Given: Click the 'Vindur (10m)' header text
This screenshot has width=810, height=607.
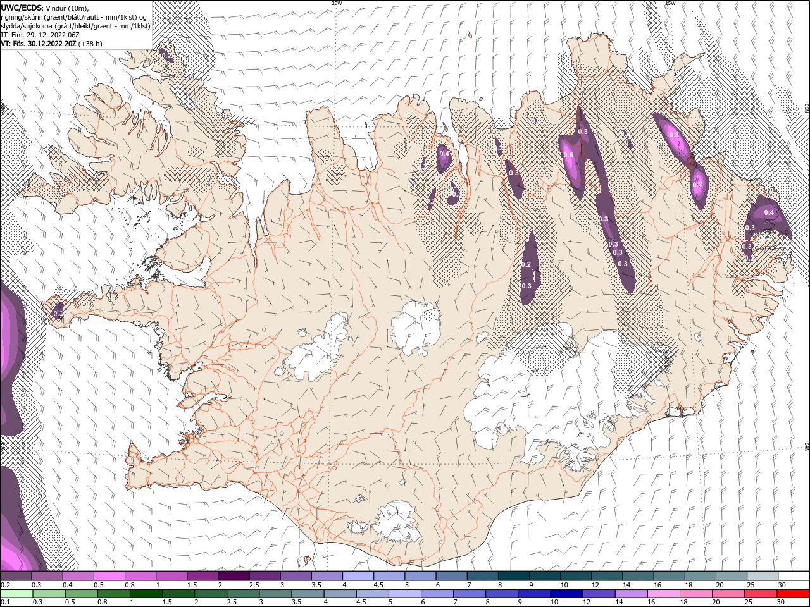Looking at the screenshot, I should [68, 8].
